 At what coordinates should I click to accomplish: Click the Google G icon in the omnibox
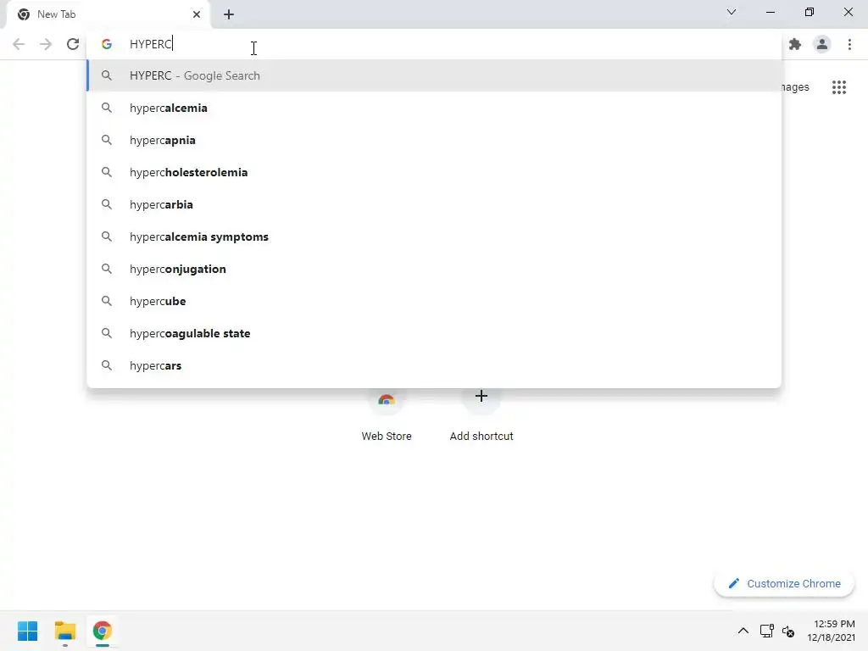tap(107, 44)
